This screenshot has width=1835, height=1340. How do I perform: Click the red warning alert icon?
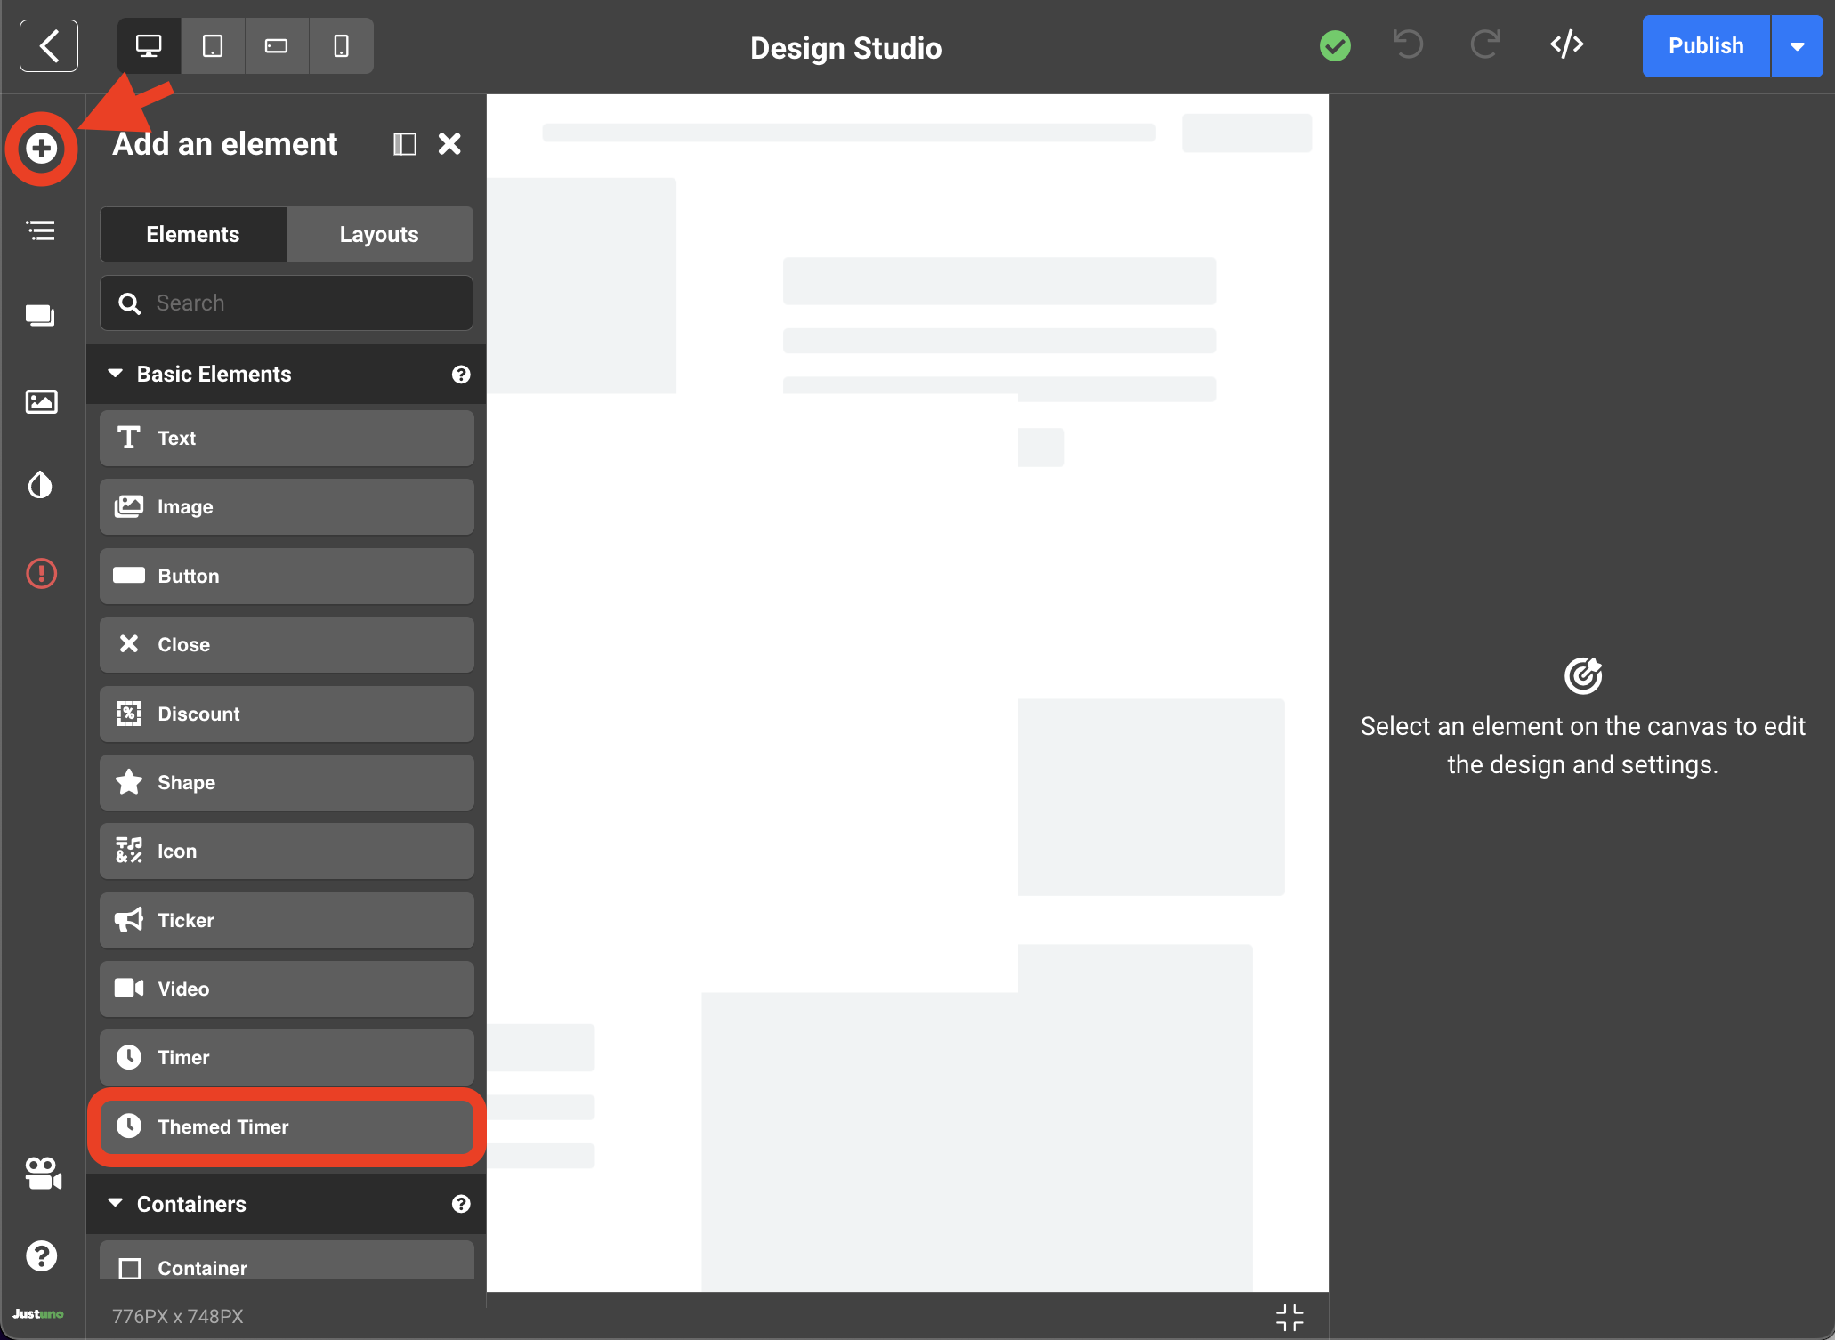pos(41,573)
